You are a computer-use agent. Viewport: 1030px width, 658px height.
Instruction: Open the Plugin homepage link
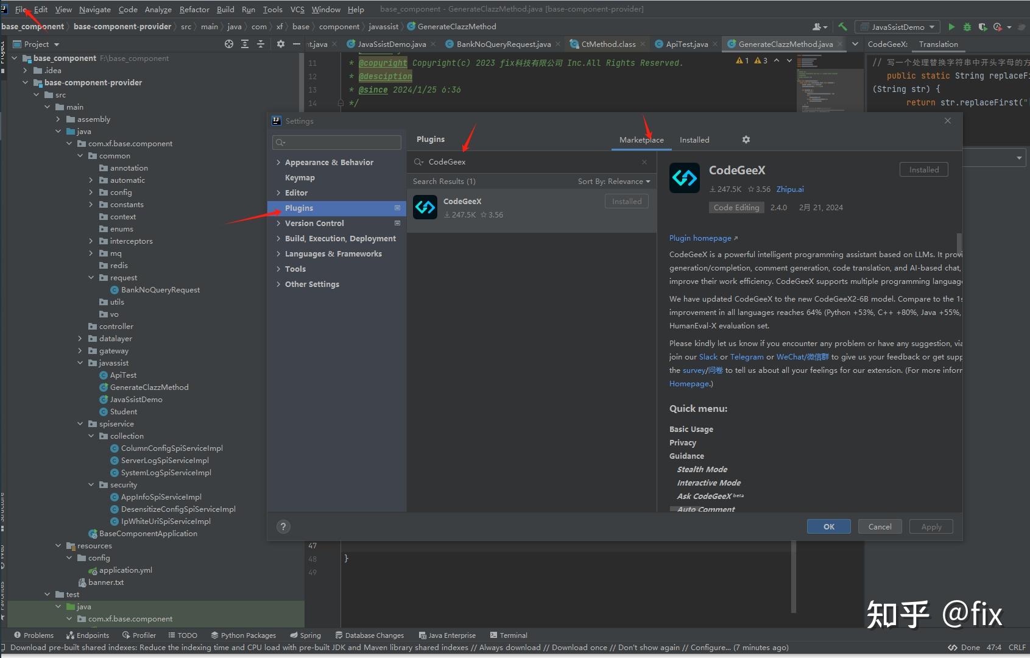pyautogui.click(x=703, y=238)
